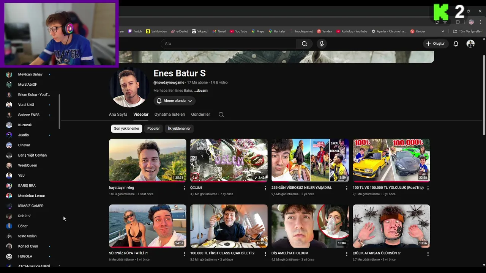
Task: Open options for 100 TL VS 100.000 TL video
Action: (428, 188)
